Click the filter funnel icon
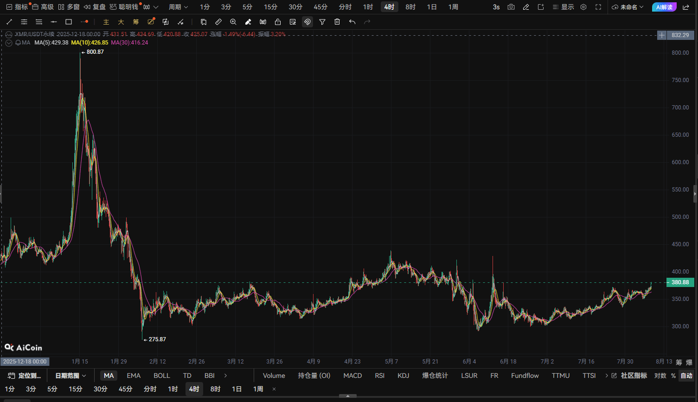This screenshot has width=698, height=402. point(322,22)
